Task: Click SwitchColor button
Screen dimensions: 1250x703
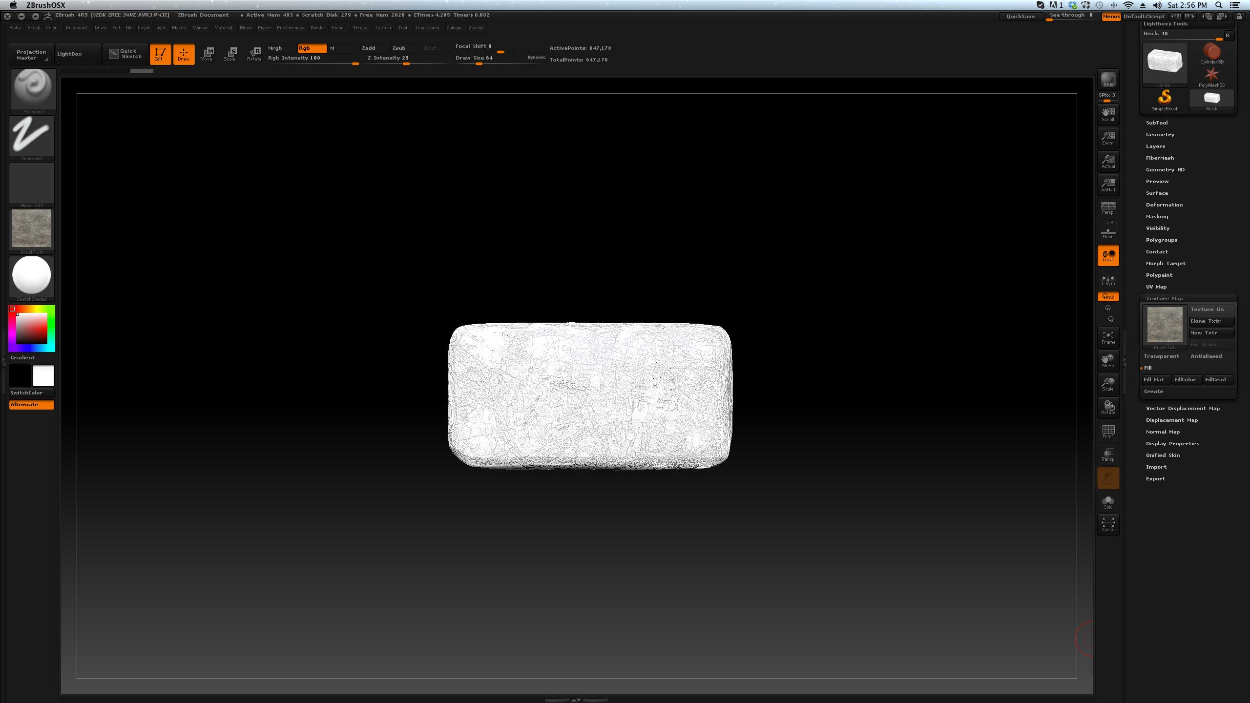Action: [31, 393]
